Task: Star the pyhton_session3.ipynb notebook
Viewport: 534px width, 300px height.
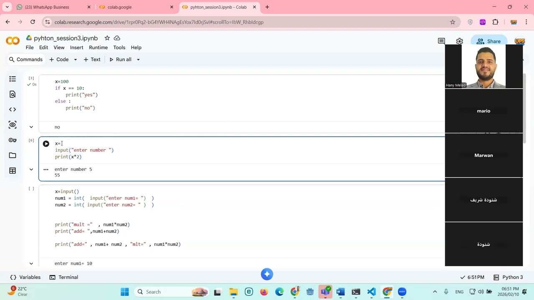Action: (107, 38)
